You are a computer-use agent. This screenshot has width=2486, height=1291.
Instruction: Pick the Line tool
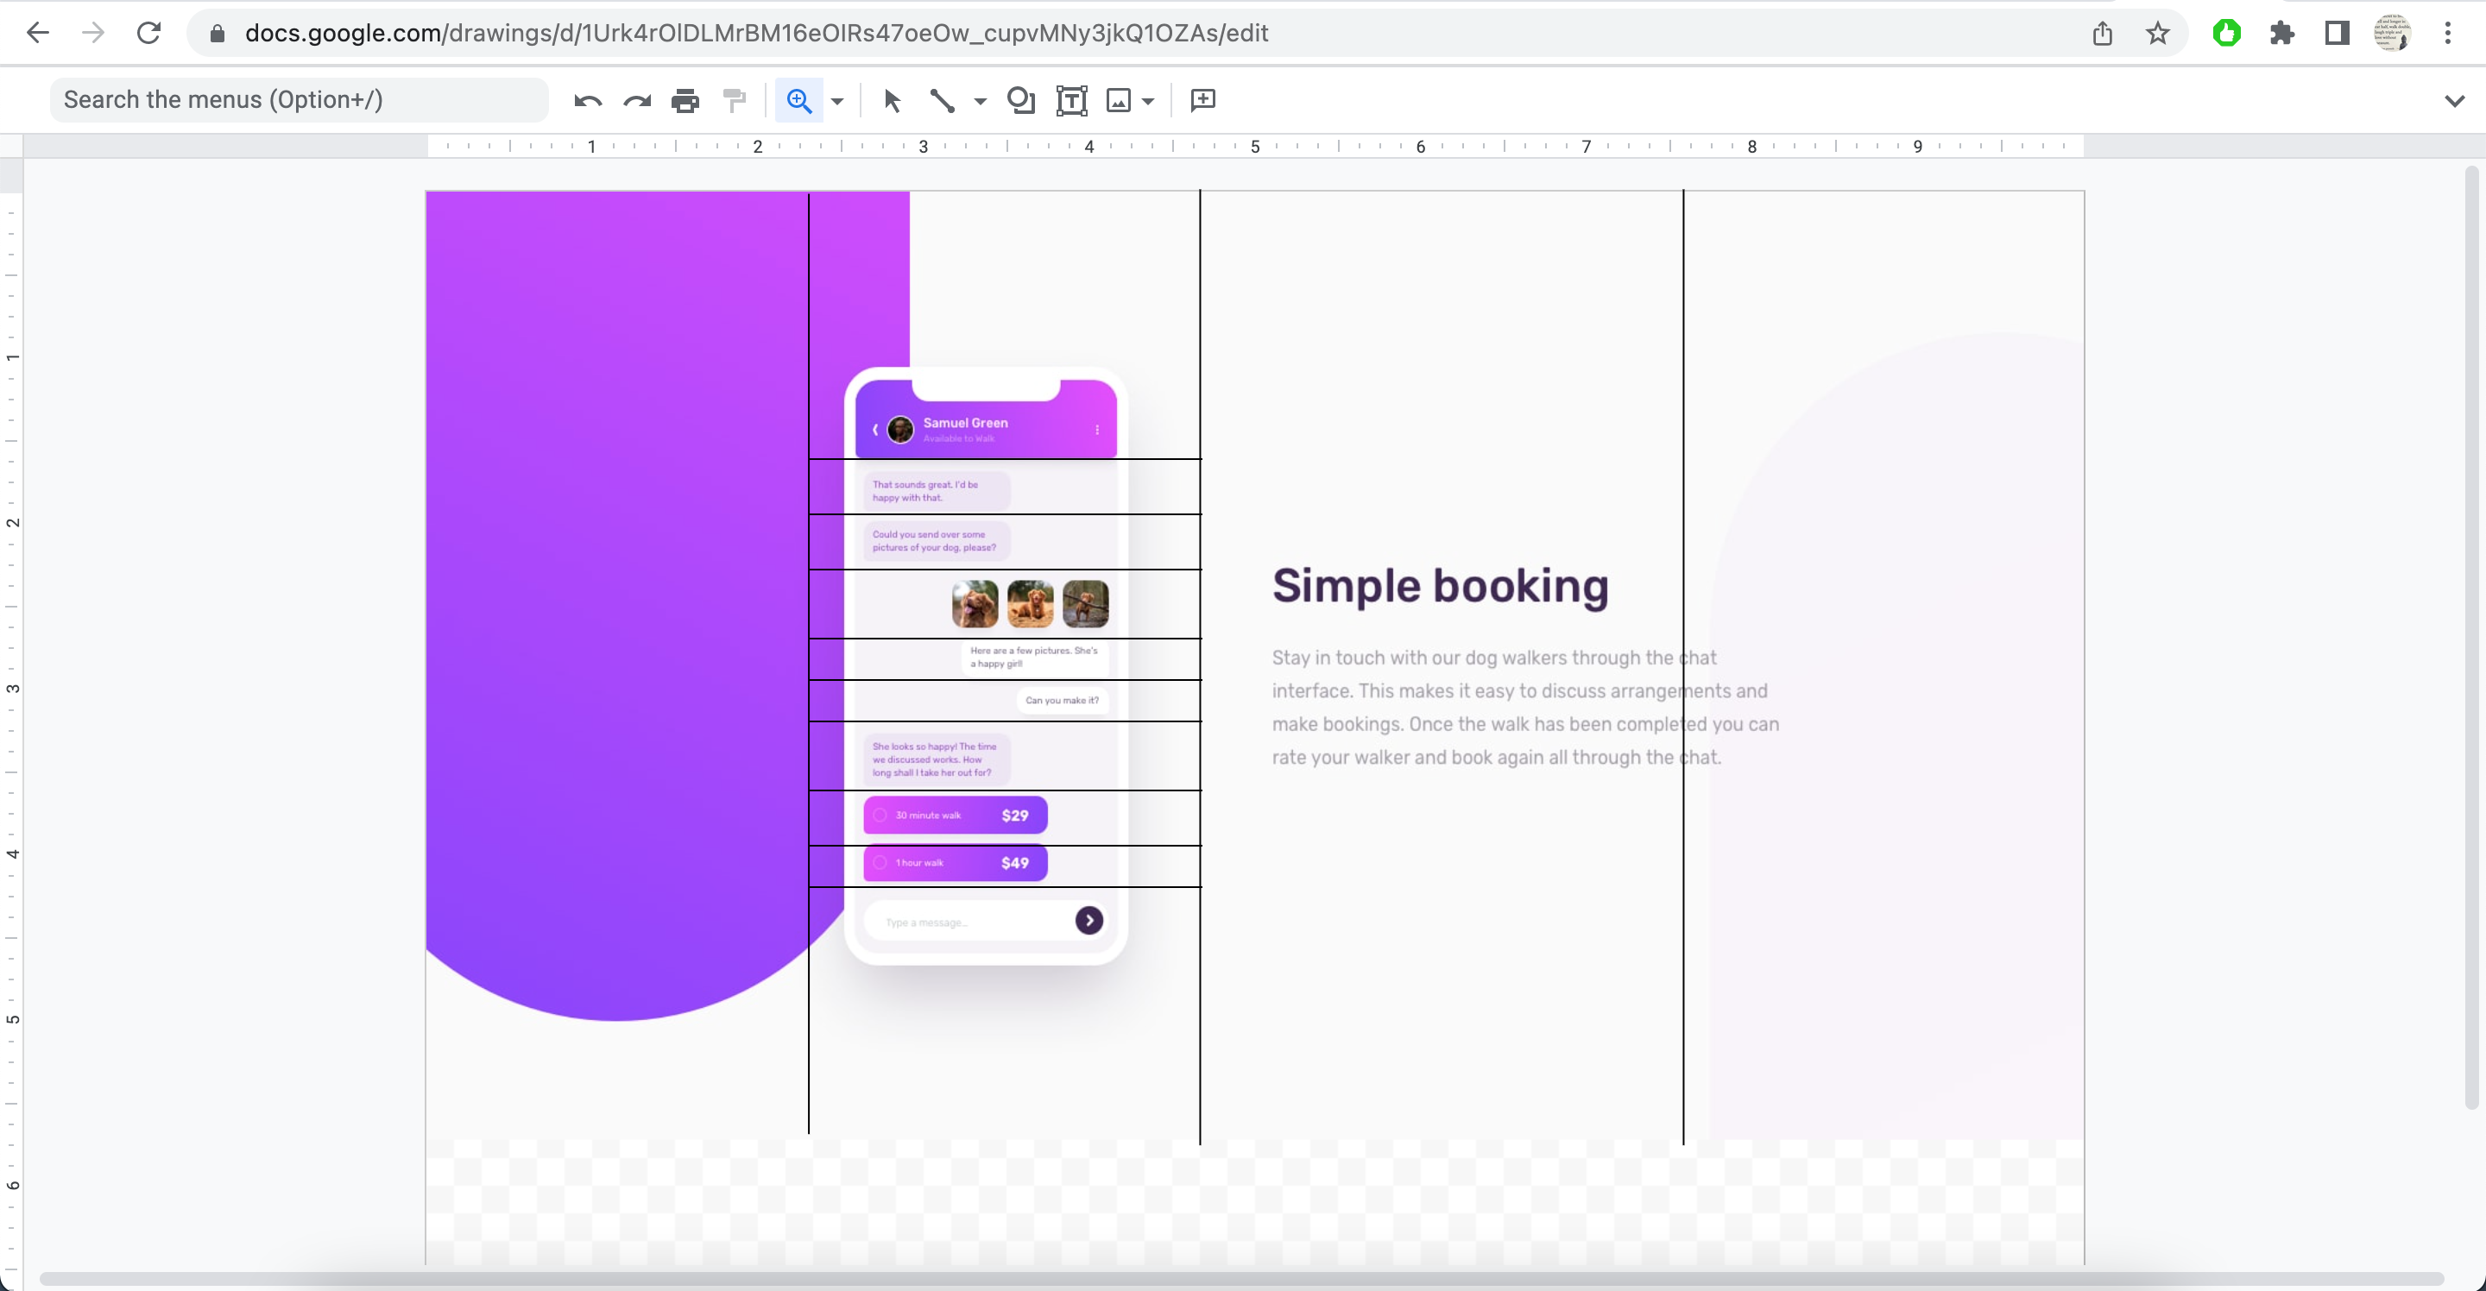coord(942,100)
